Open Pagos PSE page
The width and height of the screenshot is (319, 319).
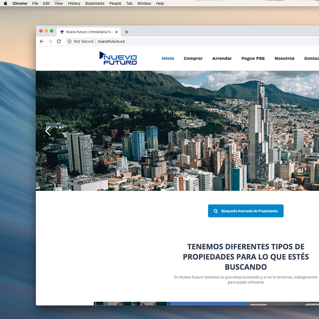click(253, 58)
